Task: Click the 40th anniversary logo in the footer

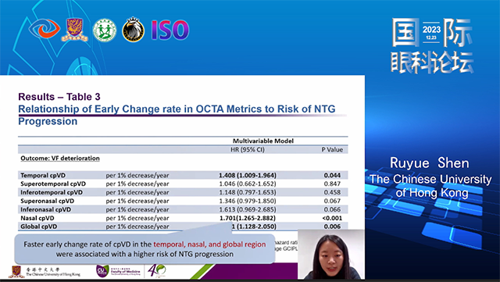Action: [x=156, y=270]
